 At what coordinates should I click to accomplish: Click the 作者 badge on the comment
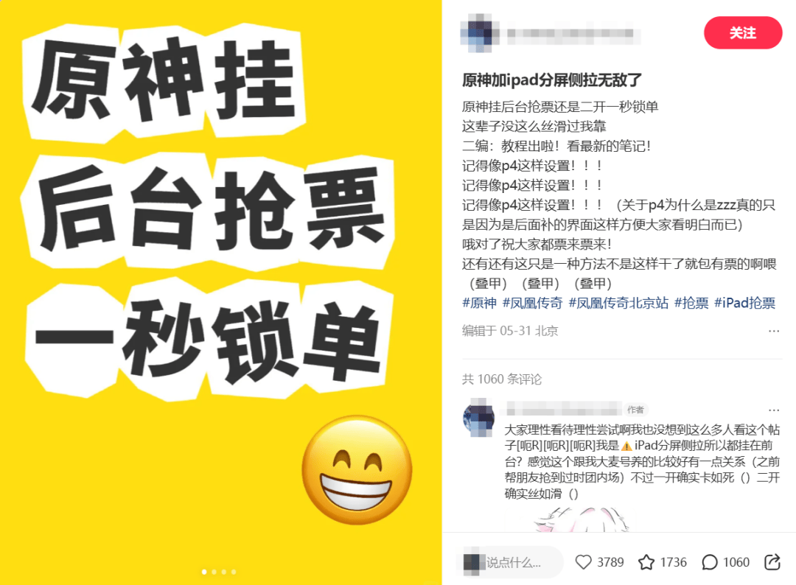click(635, 410)
